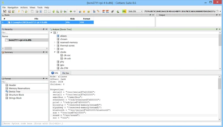Click the SHA-256 hash value field

tap(179, 11)
